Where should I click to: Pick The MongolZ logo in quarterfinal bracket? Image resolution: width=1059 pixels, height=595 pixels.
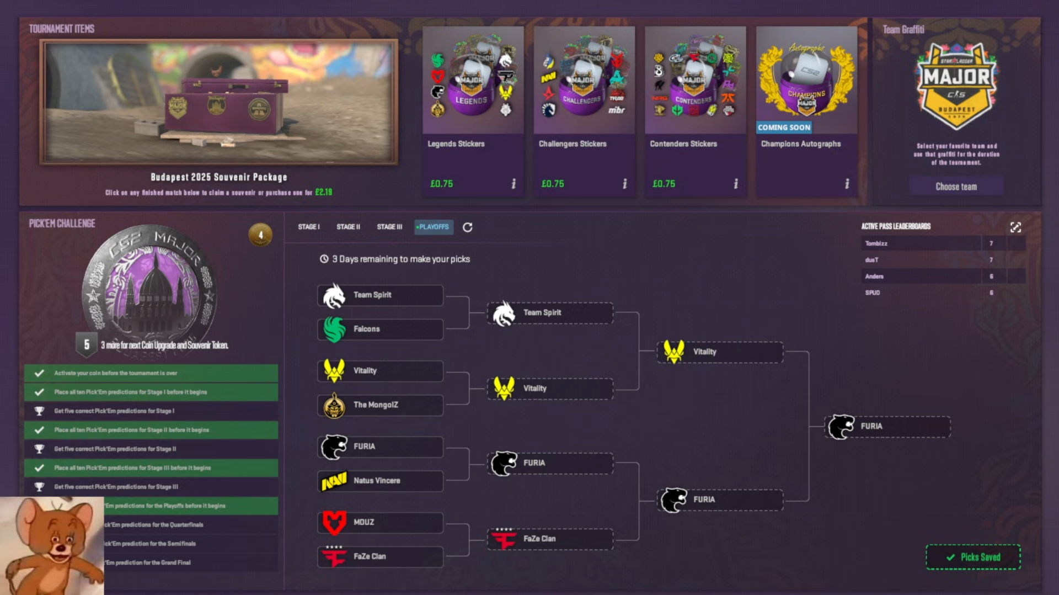(x=334, y=405)
